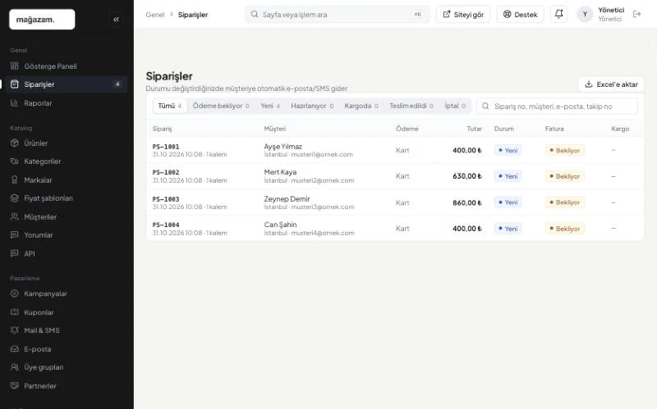Image resolution: width=657 pixels, height=409 pixels.
Task: Click the Tutar column header
Action: pos(475,129)
